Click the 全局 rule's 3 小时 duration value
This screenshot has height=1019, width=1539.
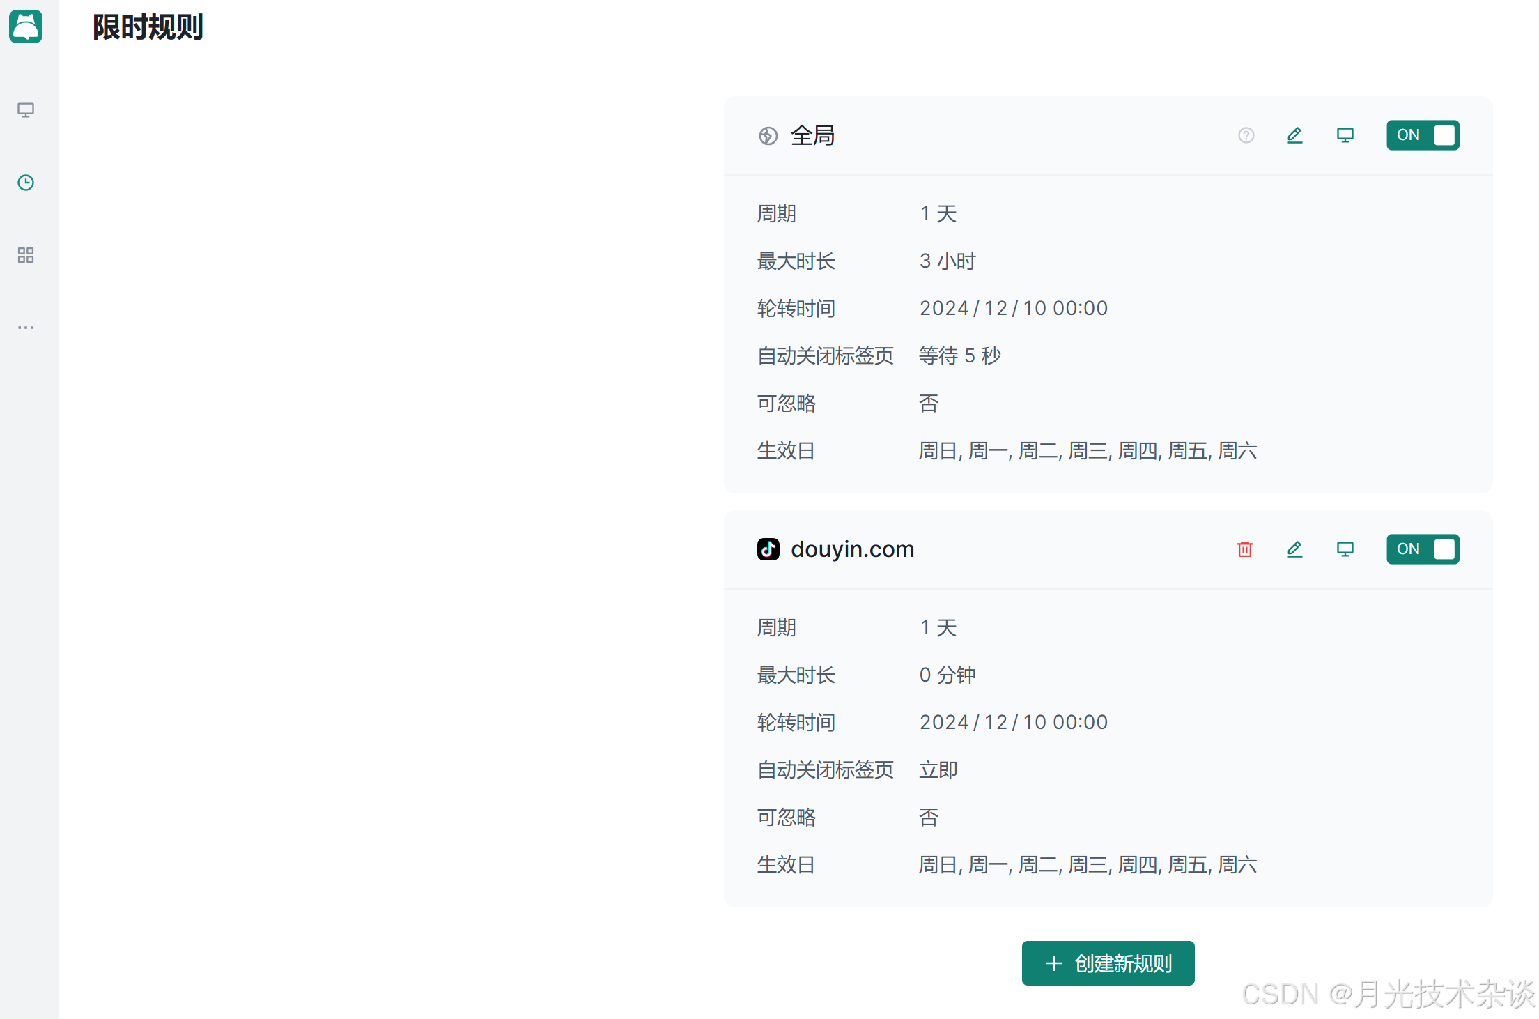pos(948,261)
